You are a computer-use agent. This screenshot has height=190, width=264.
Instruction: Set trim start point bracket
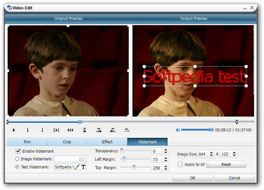[x=28, y=130]
